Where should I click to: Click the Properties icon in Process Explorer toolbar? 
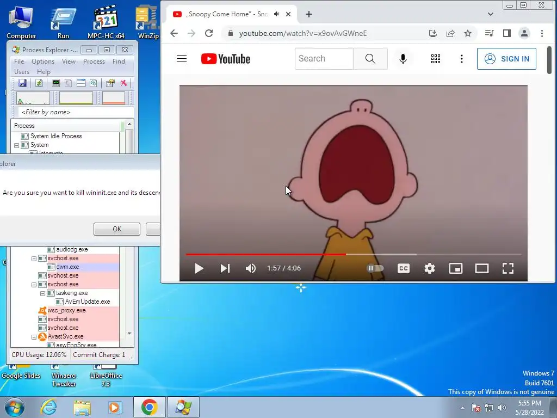click(x=110, y=83)
